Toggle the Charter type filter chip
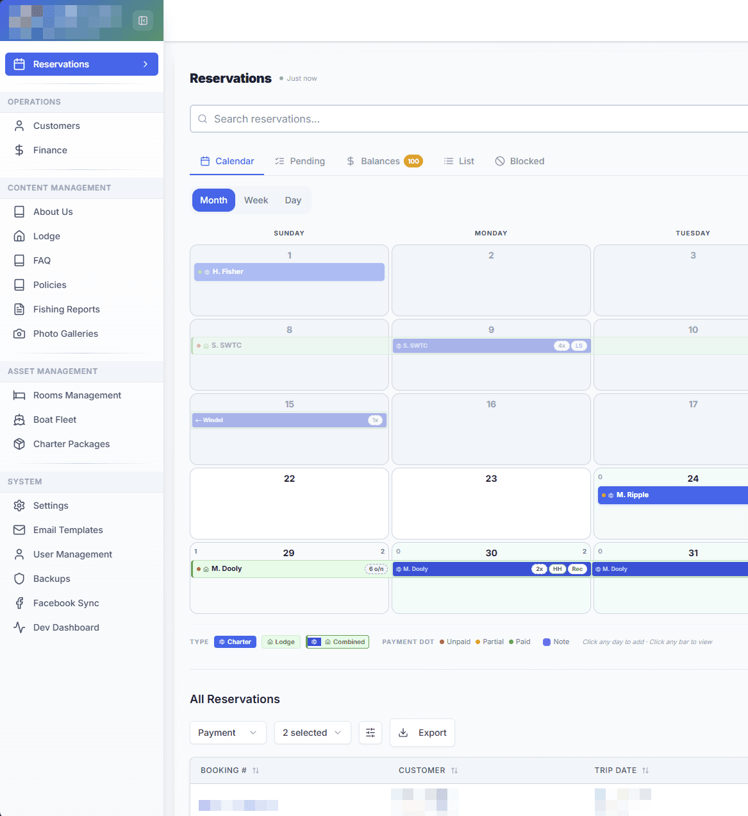This screenshot has width=748, height=816. click(235, 642)
